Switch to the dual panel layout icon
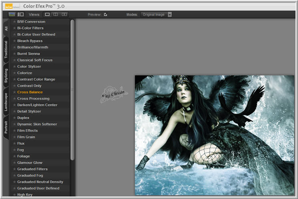 [x=20, y=14]
